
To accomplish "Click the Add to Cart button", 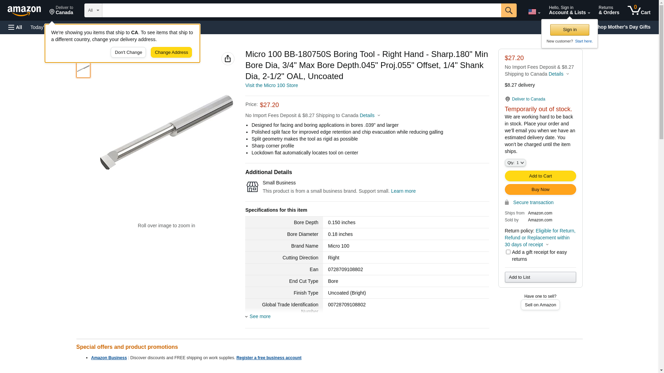I will pyautogui.click(x=540, y=176).
